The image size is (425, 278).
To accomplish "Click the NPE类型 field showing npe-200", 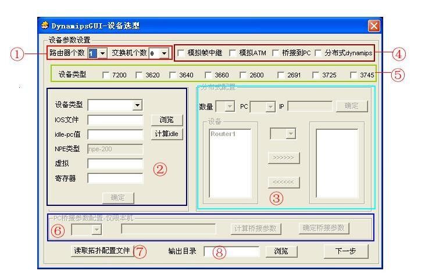I will [115, 149].
